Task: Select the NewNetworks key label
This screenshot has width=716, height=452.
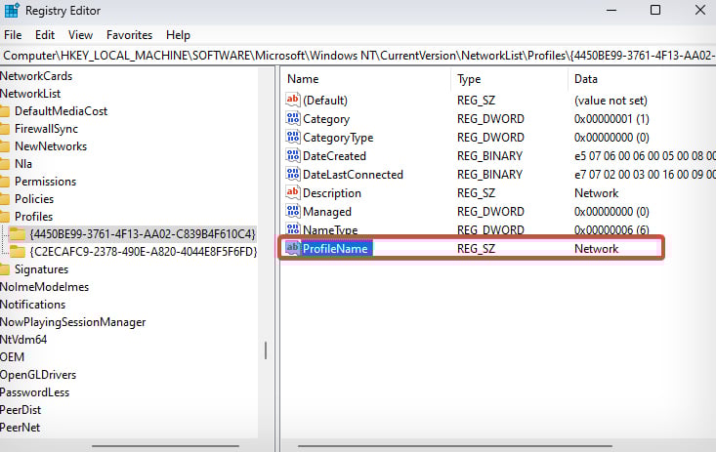Action: click(x=51, y=146)
